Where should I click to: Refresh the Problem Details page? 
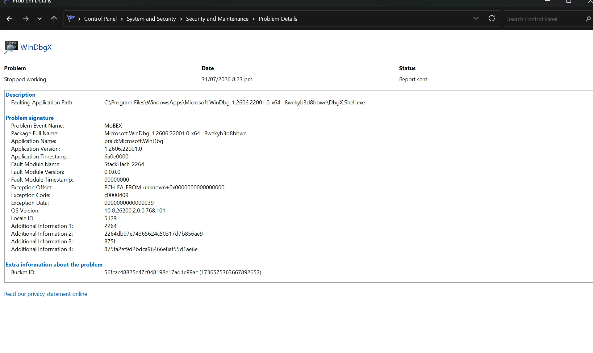click(x=492, y=18)
